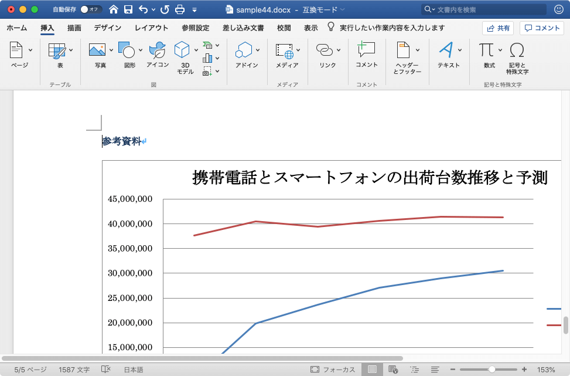Expand the メディア dropdown arrow

tap(298, 50)
